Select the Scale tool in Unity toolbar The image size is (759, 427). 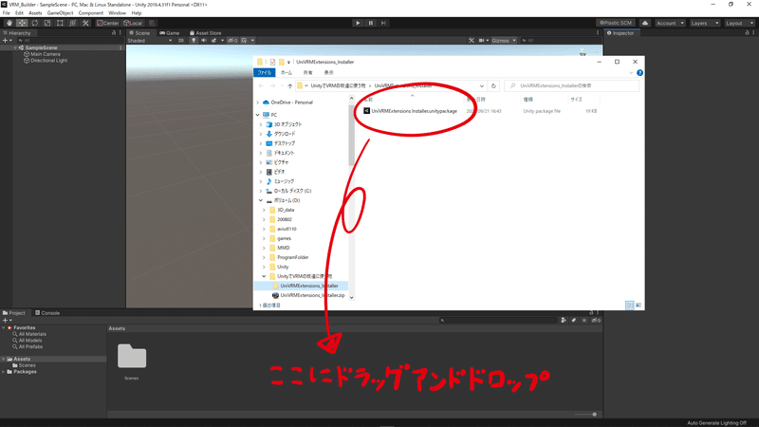47,23
